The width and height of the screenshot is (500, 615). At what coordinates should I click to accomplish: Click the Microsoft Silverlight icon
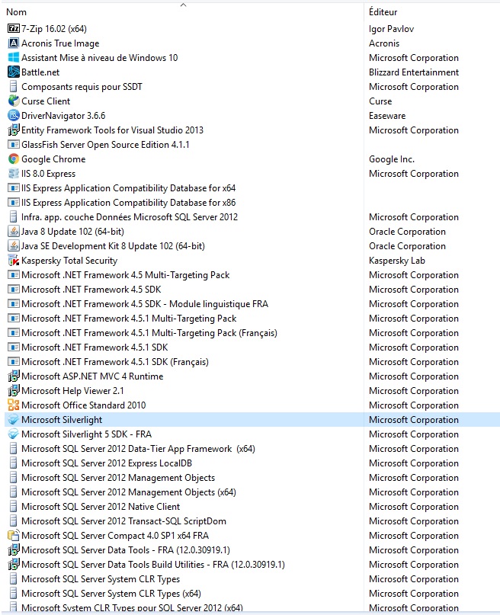pos(13,420)
